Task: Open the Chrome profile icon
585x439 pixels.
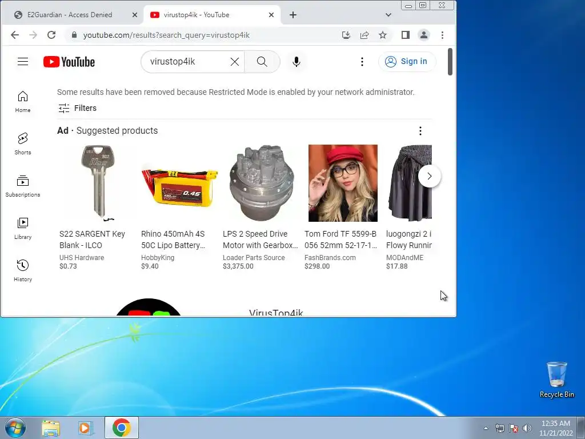Action: tap(424, 35)
